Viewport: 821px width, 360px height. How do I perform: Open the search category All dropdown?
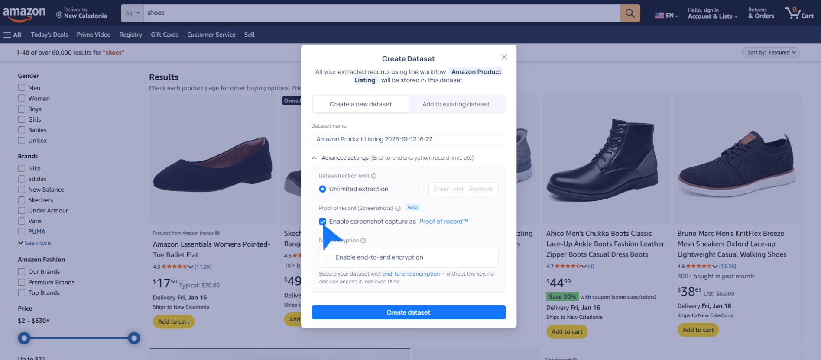[x=133, y=13]
